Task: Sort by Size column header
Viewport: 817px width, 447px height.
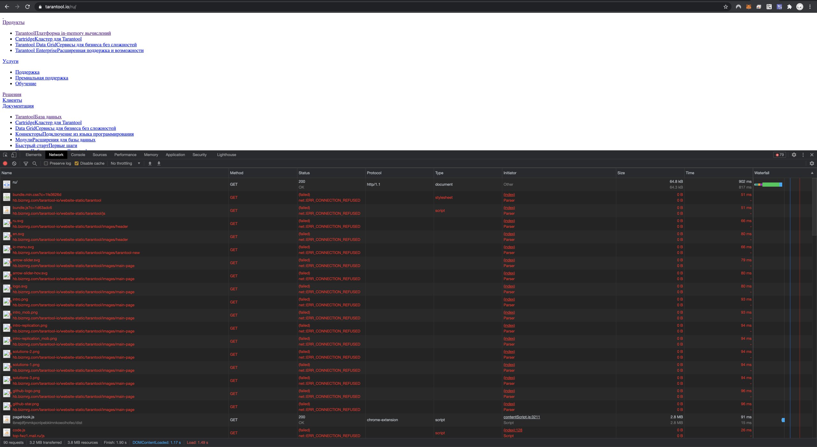Action: pyautogui.click(x=650, y=173)
